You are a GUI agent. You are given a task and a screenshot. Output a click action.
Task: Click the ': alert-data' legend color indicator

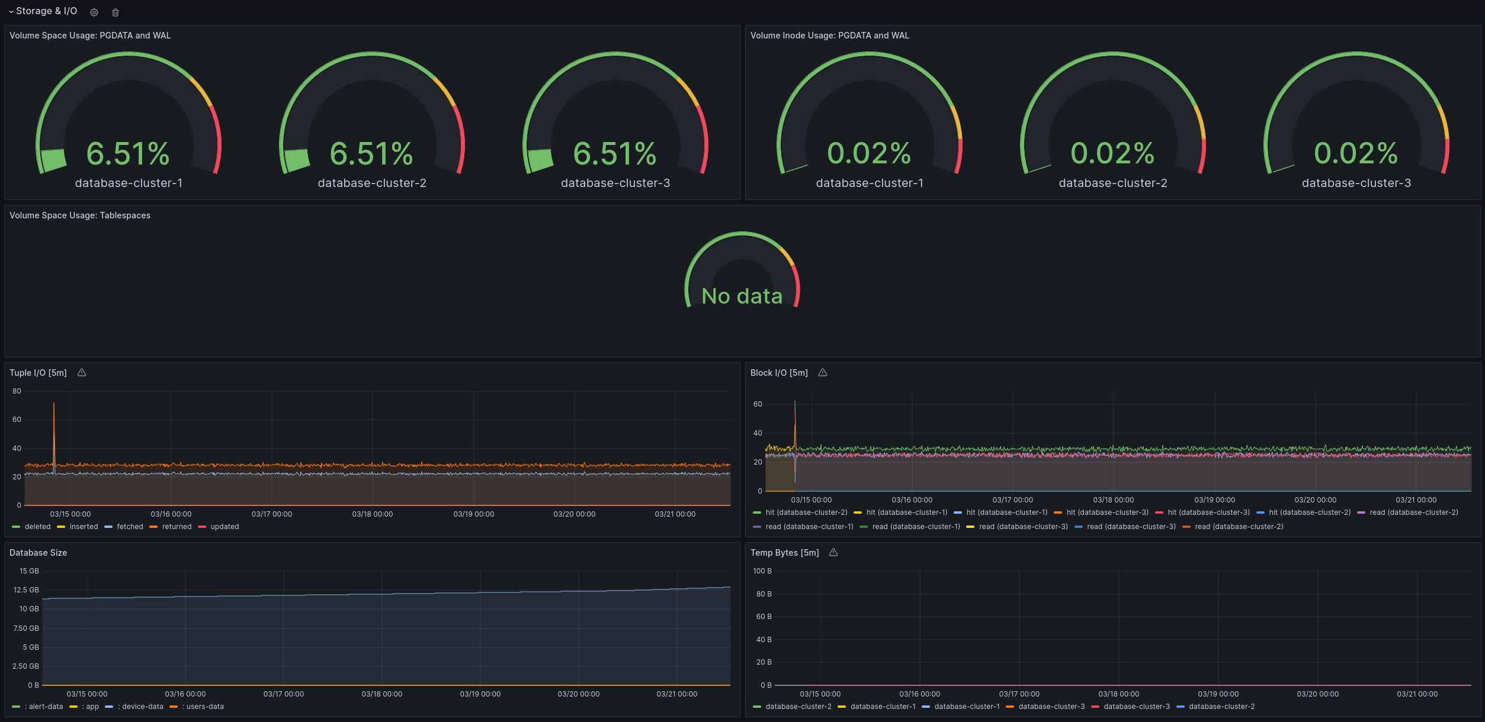coord(16,707)
